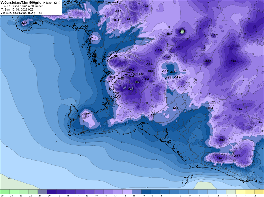The height and width of the screenshot is (197, 264).
Task: Click the darkest indigo legend swatch
Action: pos(52,191)
